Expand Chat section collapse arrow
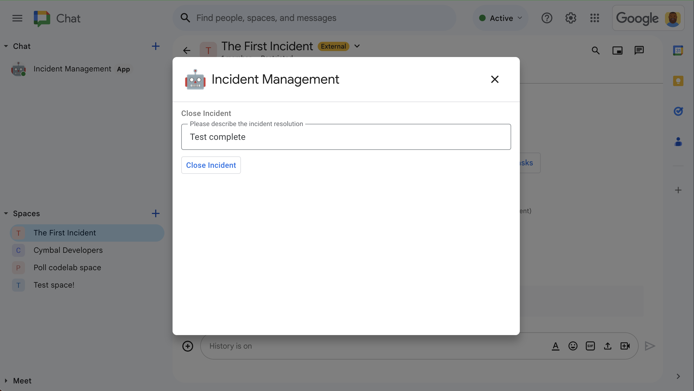This screenshot has width=694, height=391. coord(6,46)
